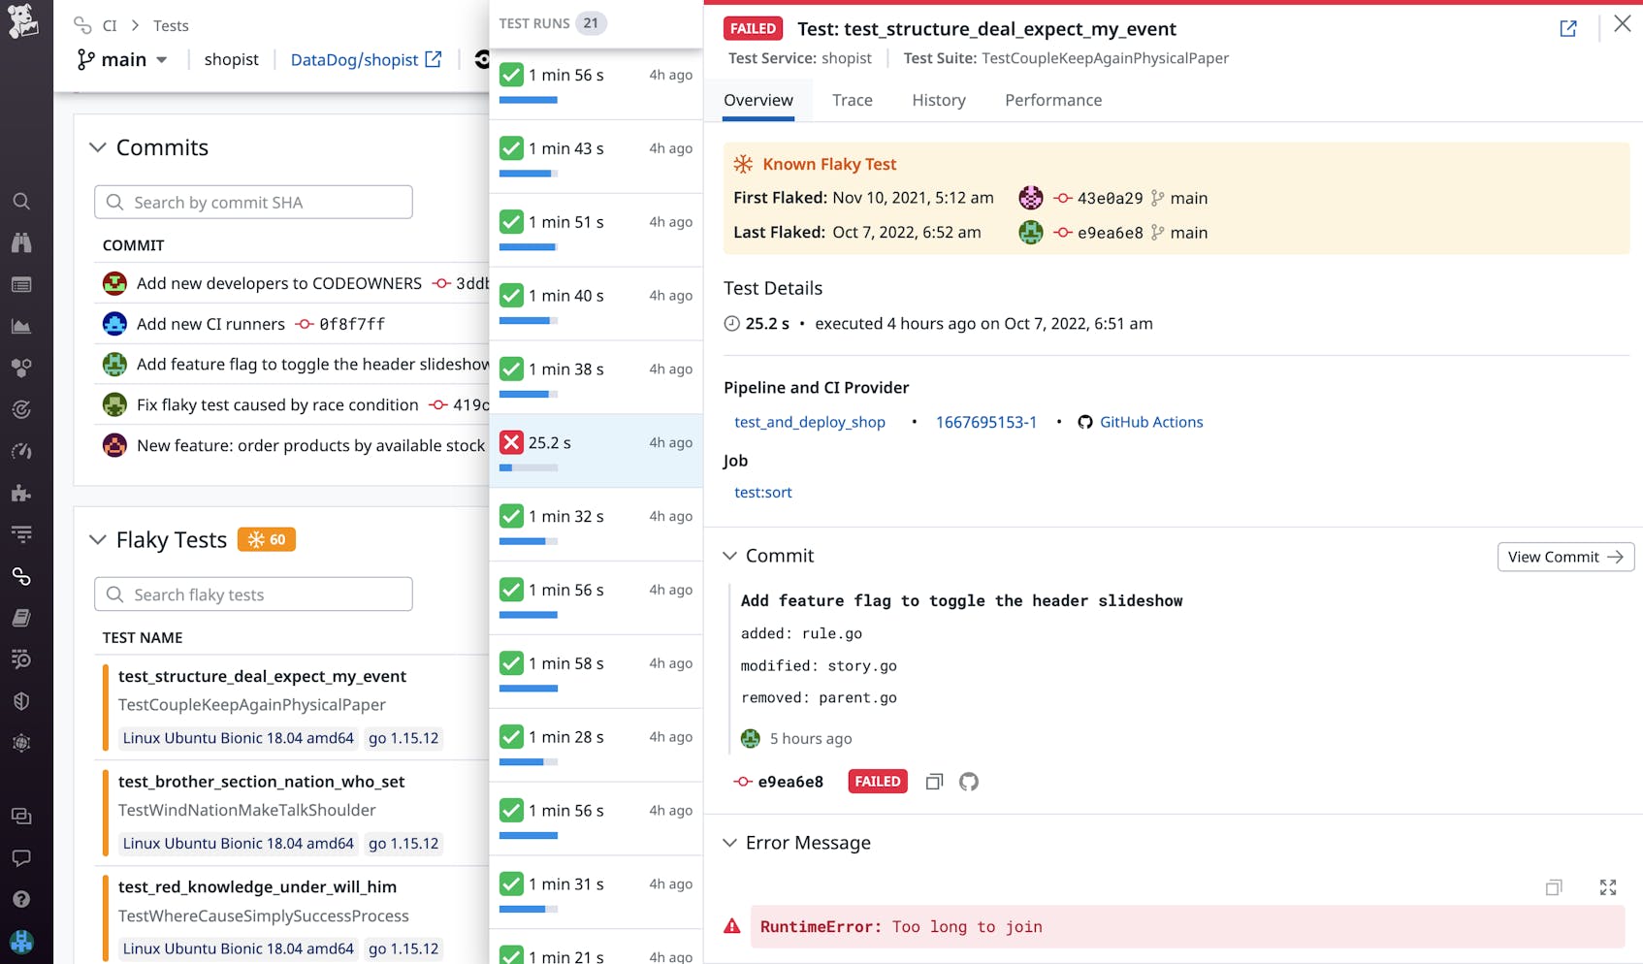Viewport: 1643px width, 964px height.
Task: Open the search icon in the sidebar
Action: point(21,201)
